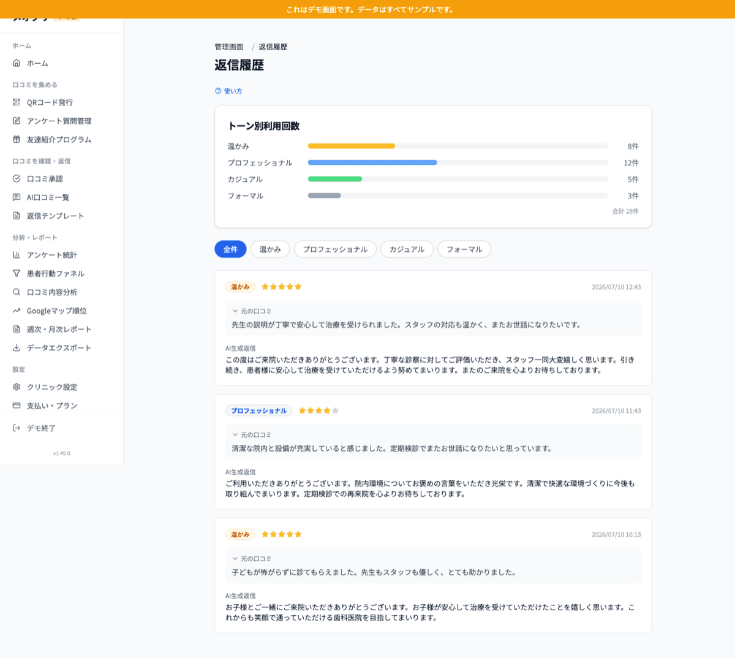Click the weekly/monthly report file icon
The width and height of the screenshot is (735, 658).
[x=17, y=329]
